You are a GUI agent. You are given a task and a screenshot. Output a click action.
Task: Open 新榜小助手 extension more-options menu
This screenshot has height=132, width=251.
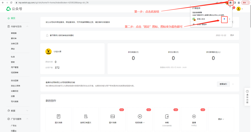230,19
